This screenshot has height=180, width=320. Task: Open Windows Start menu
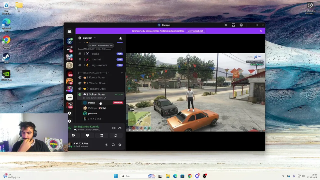tap(116, 176)
